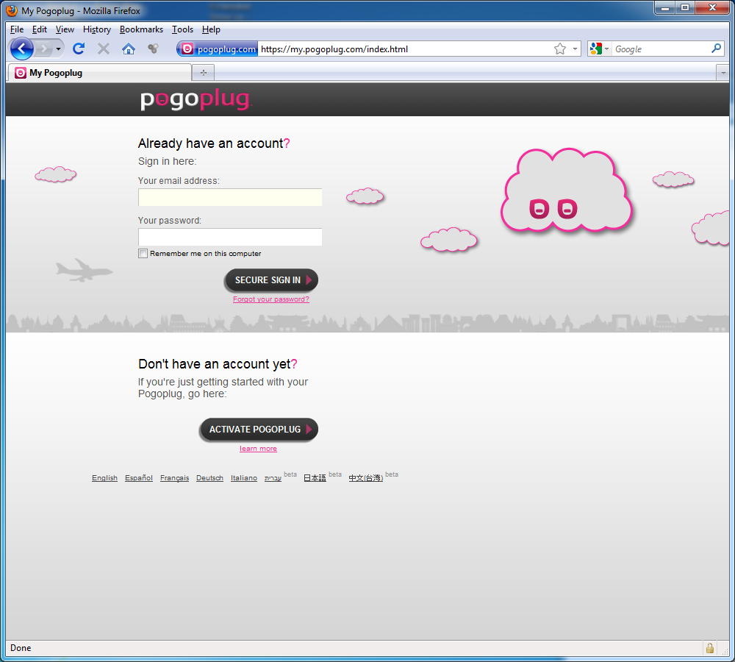Open the Google search engine selector dropdown

[599, 49]
